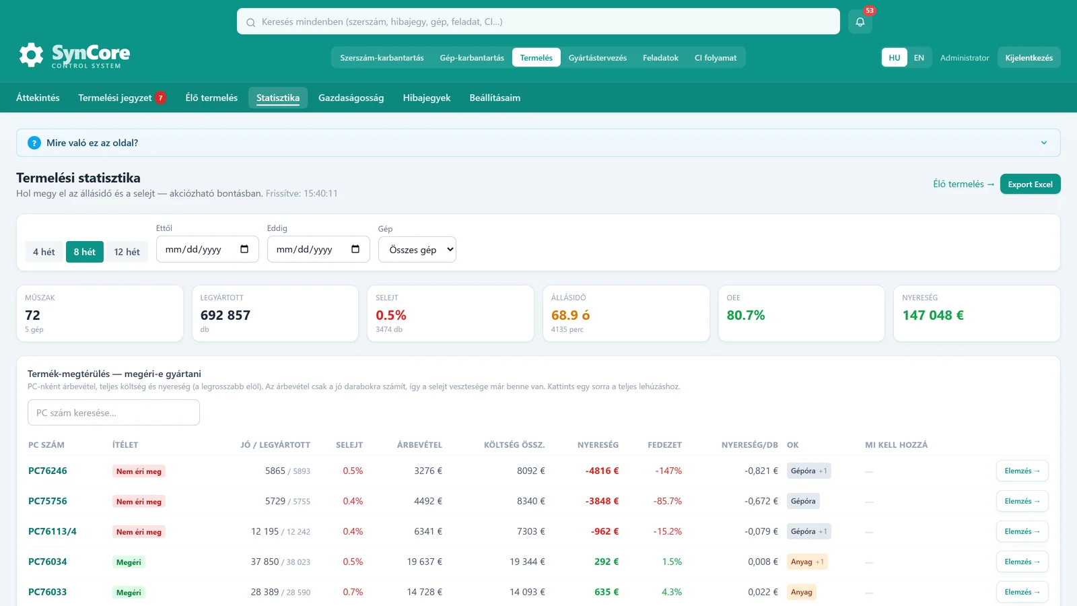Go to the Beállításaim tab
Viewport: 1077px width, 606px height.
point(495,98)
